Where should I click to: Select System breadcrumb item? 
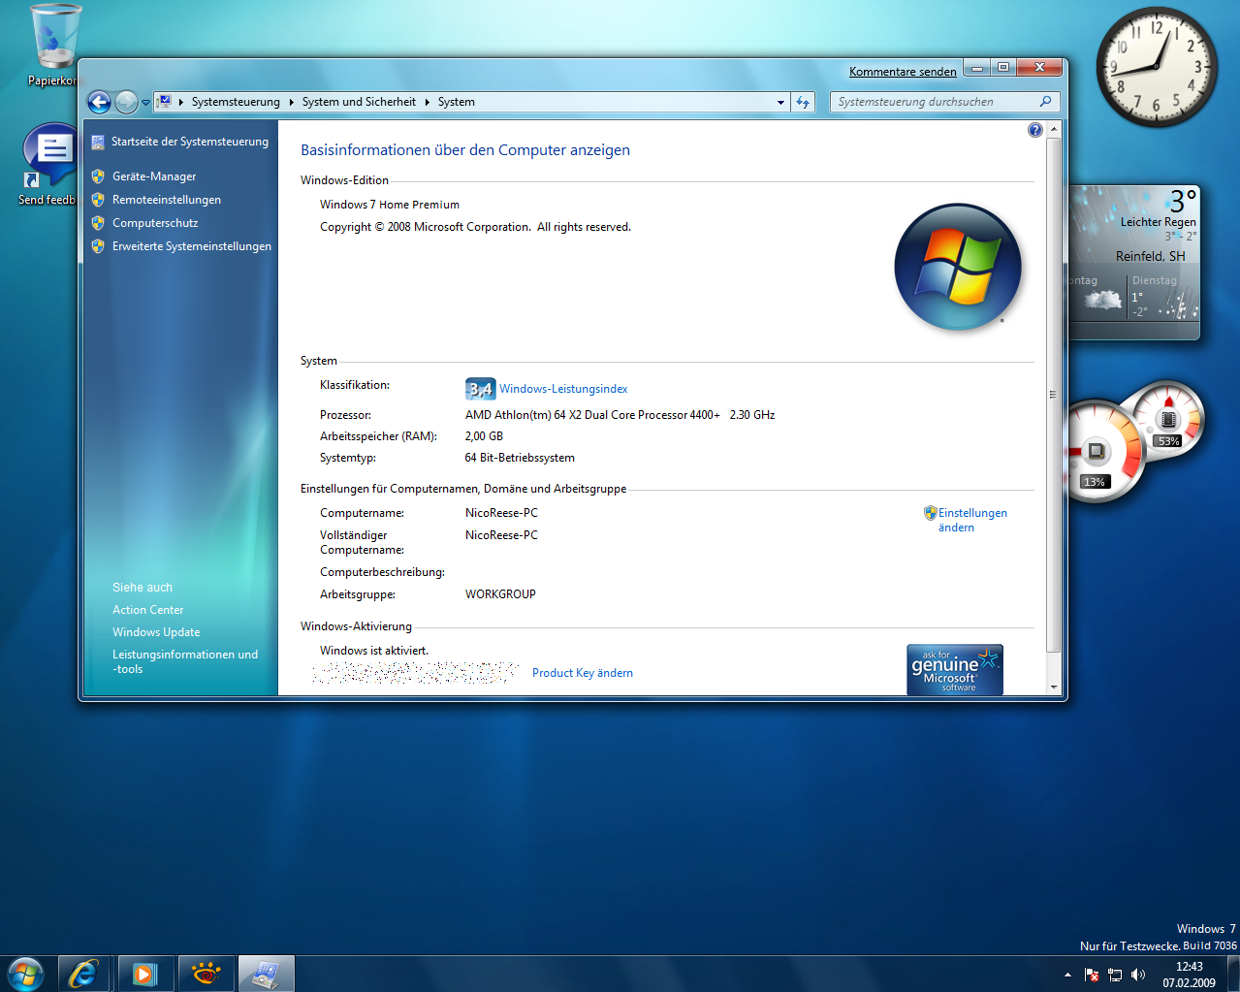[456, 102]
